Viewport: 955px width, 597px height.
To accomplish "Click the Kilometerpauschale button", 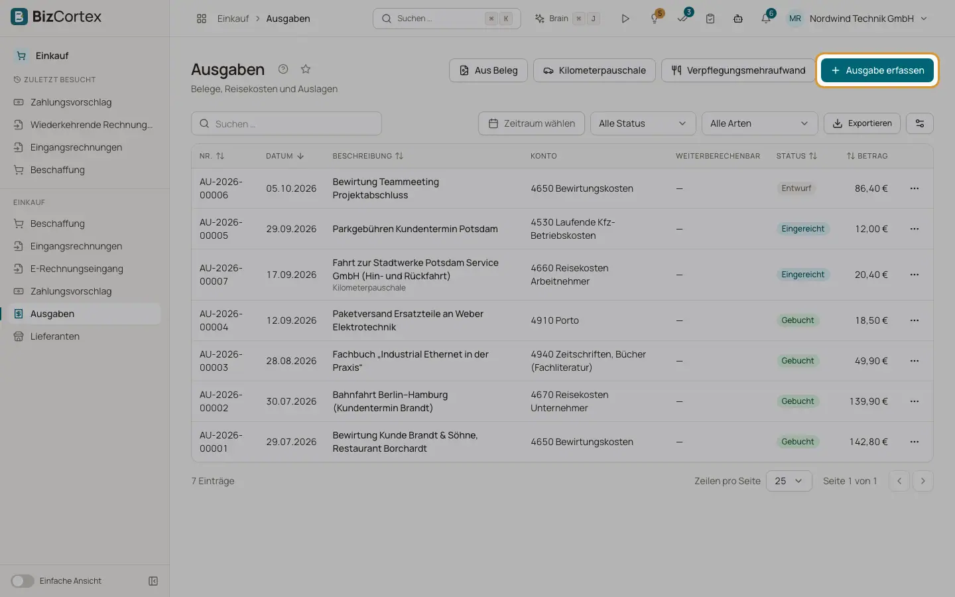I will coord(594,70).
